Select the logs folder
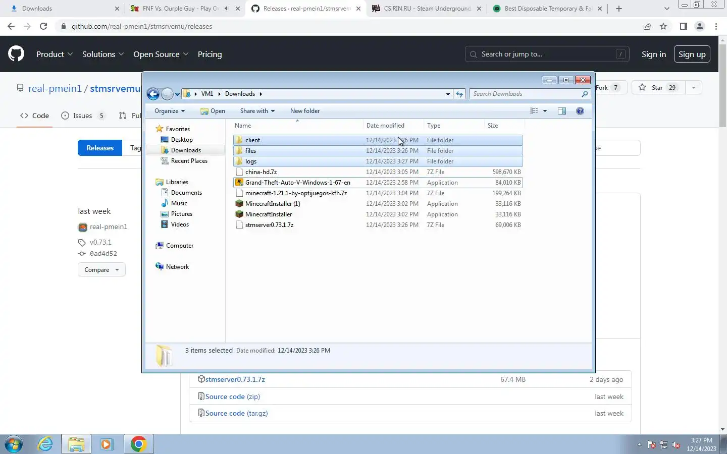The image size is (727, 454). 378,161
